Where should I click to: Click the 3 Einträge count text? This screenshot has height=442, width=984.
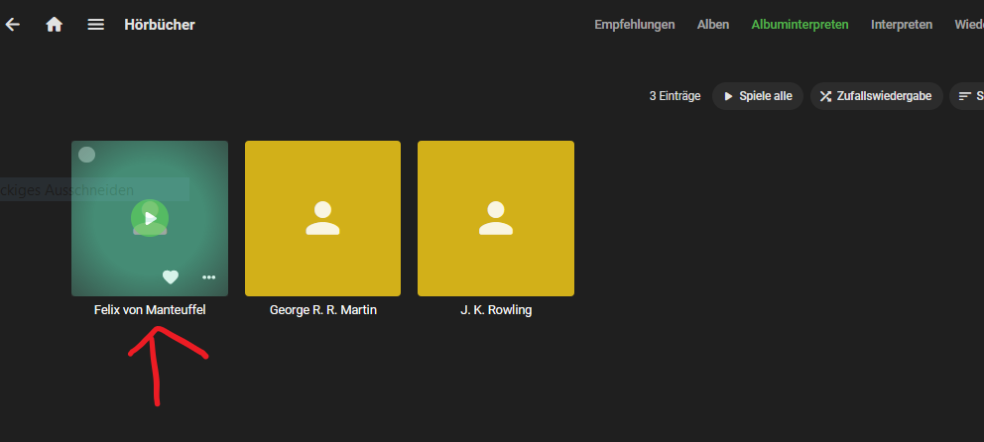(675, 96)
